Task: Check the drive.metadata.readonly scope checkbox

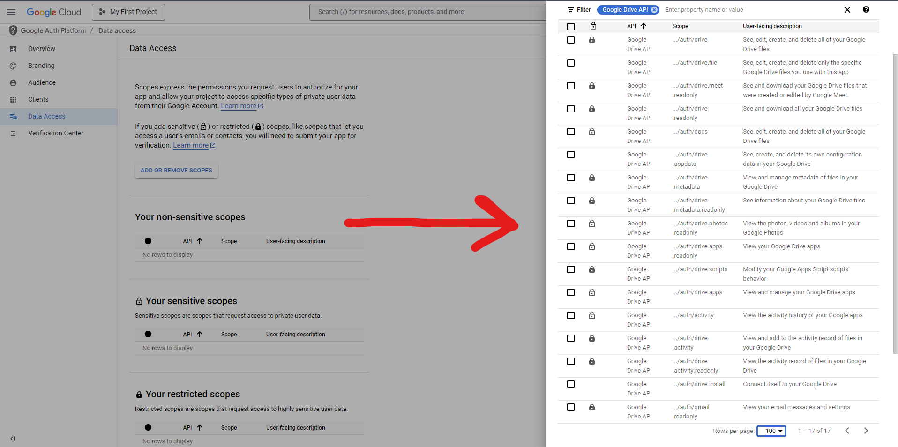Action: (571, 201)
